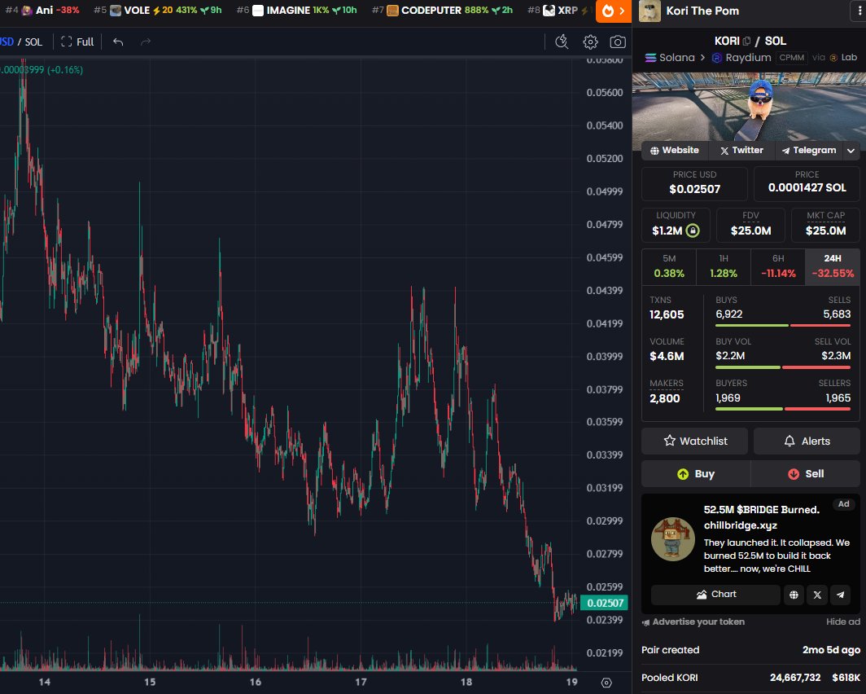This screenshot has width=866, height=694.
Task: Add token to Watchlist
Action: point(695,441)
